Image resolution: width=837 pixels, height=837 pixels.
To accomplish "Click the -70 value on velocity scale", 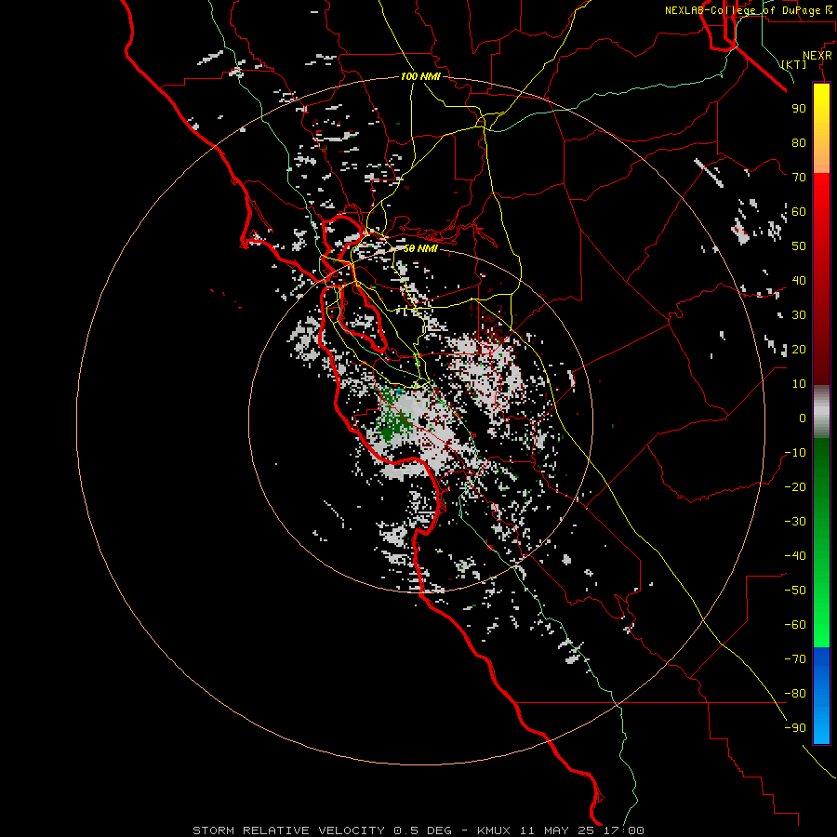I will tap(795, 659).
